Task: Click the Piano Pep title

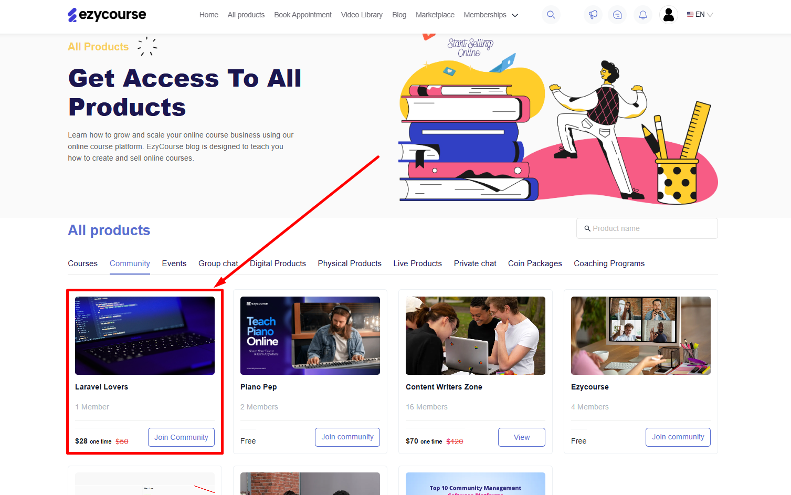Action: click(258, 387)
